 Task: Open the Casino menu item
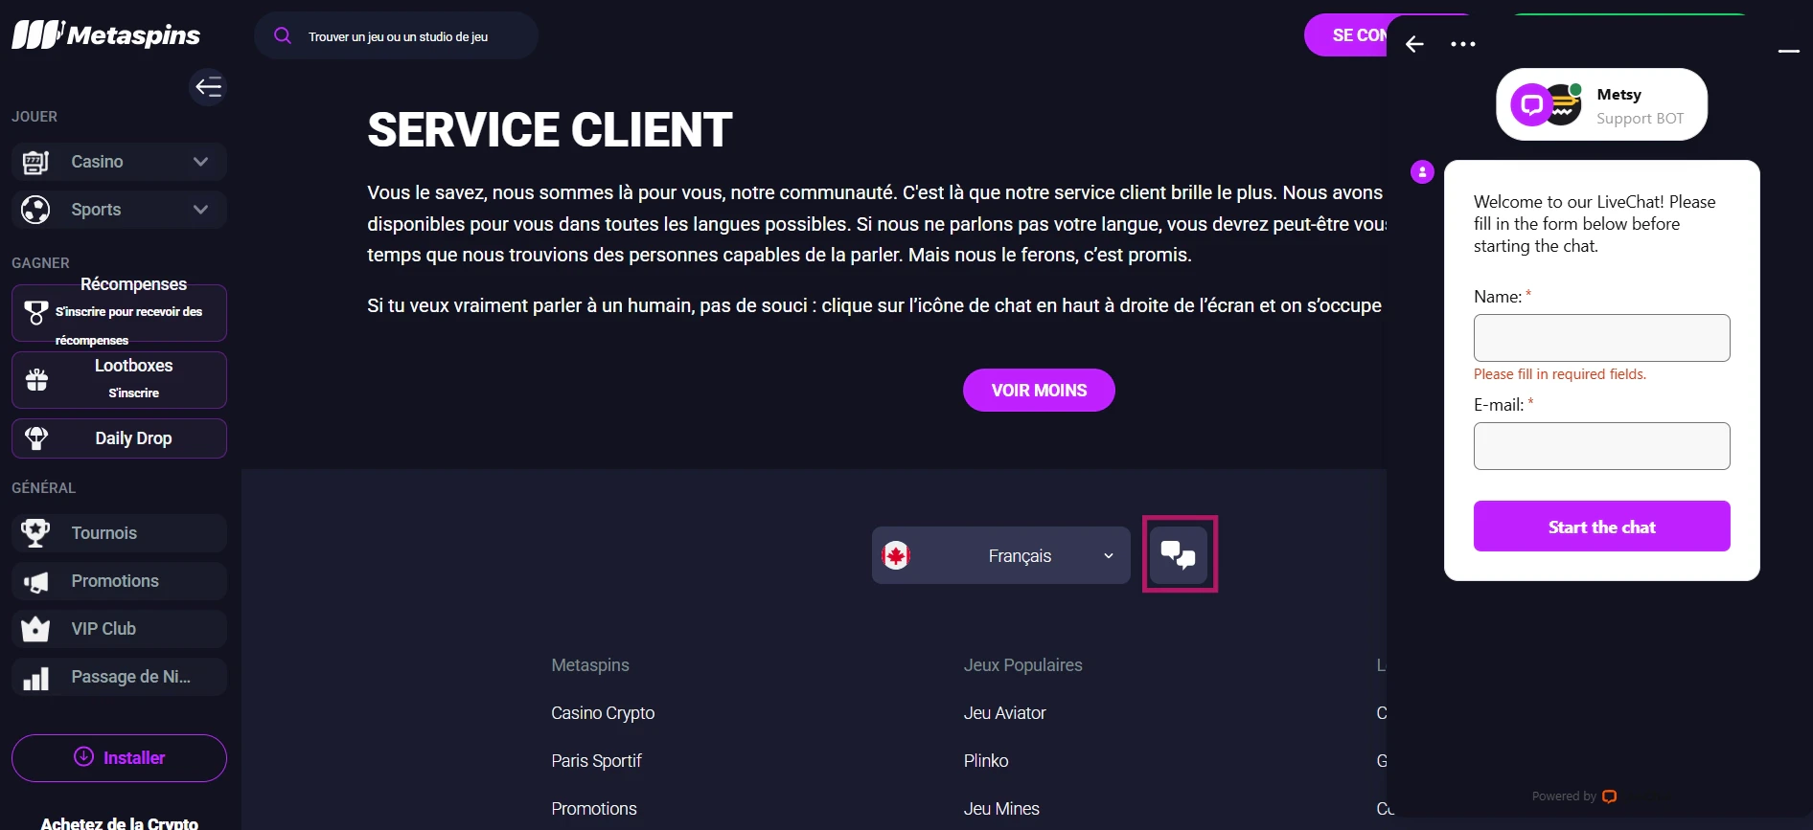tap(119, 162)
